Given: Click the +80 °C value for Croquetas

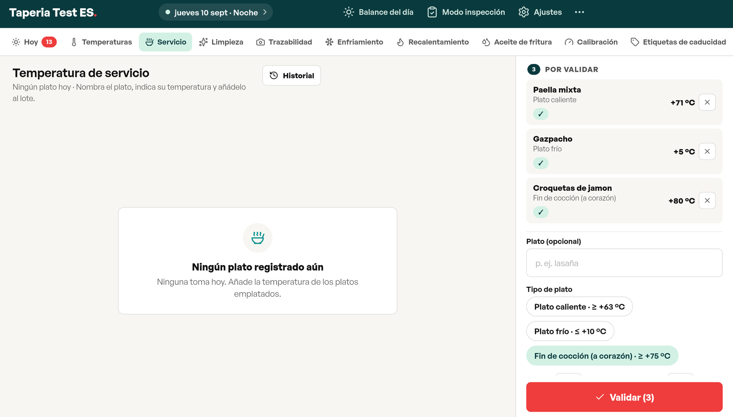Looking at the screenshot, I should click(x=682, y=201).
